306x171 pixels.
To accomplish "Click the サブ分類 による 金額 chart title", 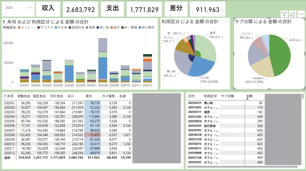I will click(x=263, y=22).
